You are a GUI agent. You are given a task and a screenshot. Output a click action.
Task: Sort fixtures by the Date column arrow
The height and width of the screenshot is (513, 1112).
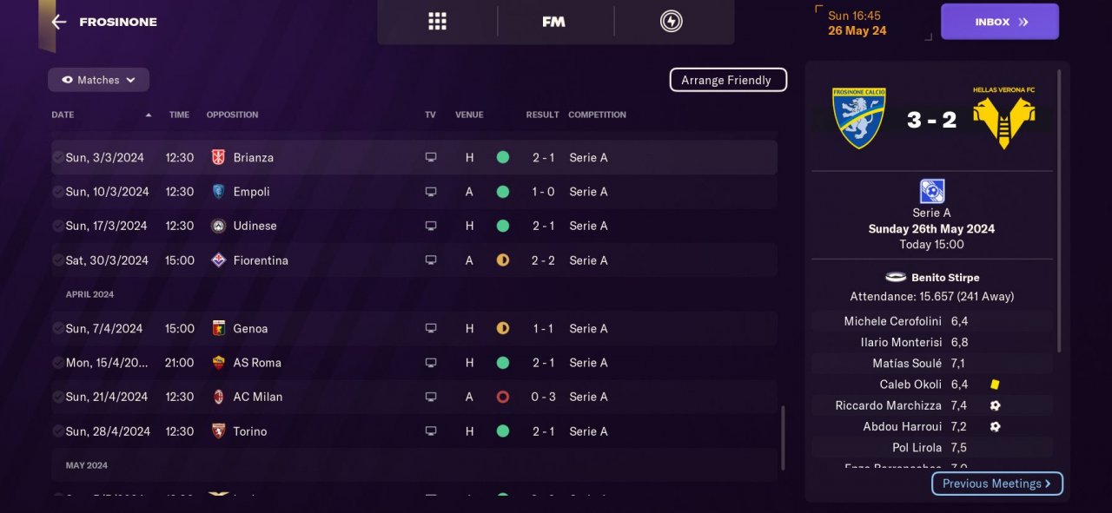pos(149,115)
